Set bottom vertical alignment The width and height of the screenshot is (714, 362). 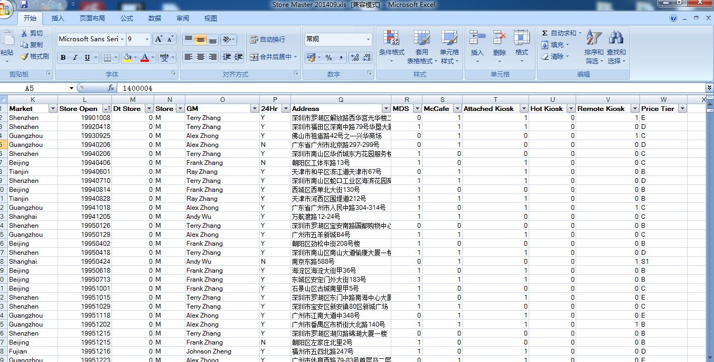pyautogui.click(x=212, y=40)
